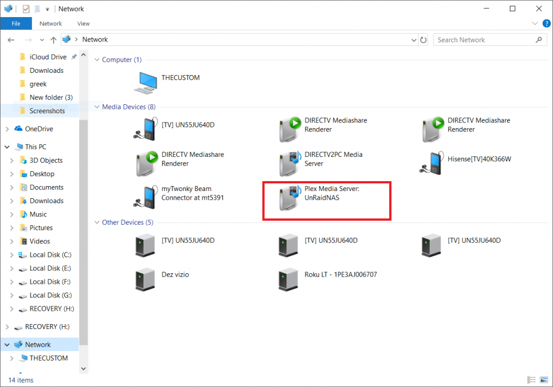The image size is (553, 387).
Task: Open Explorer help question mark
Action: pyautogui.click(x=546, y=24)
